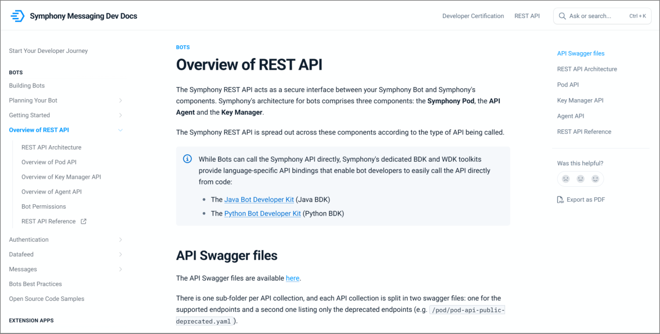The image size is (660, 334).
Task: Open REST API Architecture in the sidebar
Action: coord(52,148)
